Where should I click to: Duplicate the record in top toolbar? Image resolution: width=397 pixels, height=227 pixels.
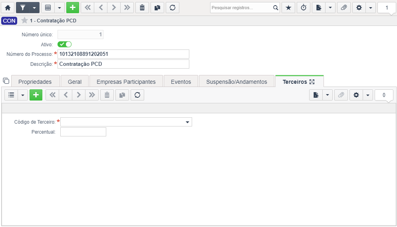pyautogui.click(x=157, y=8)
